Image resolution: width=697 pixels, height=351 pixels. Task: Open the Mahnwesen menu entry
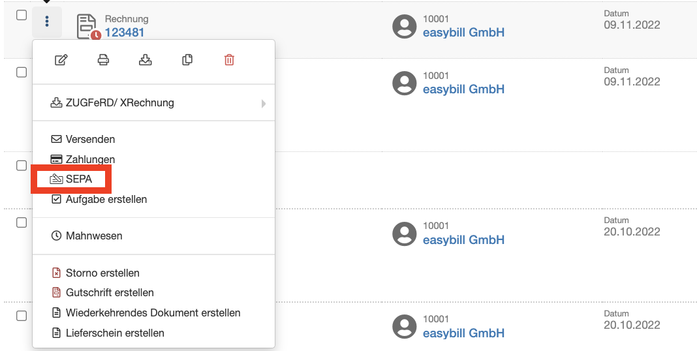(x=93, y=236)
